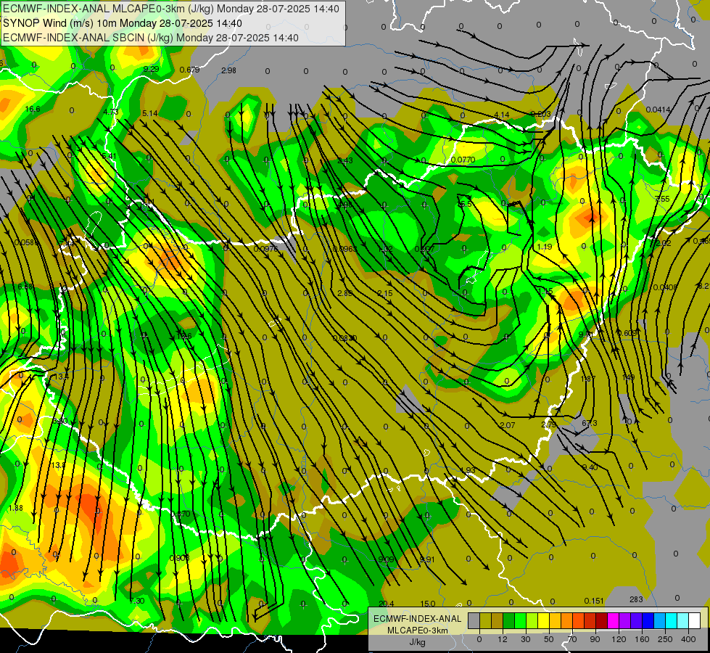
Task: Click legend scale value 250
Action: tap(665, 639)
